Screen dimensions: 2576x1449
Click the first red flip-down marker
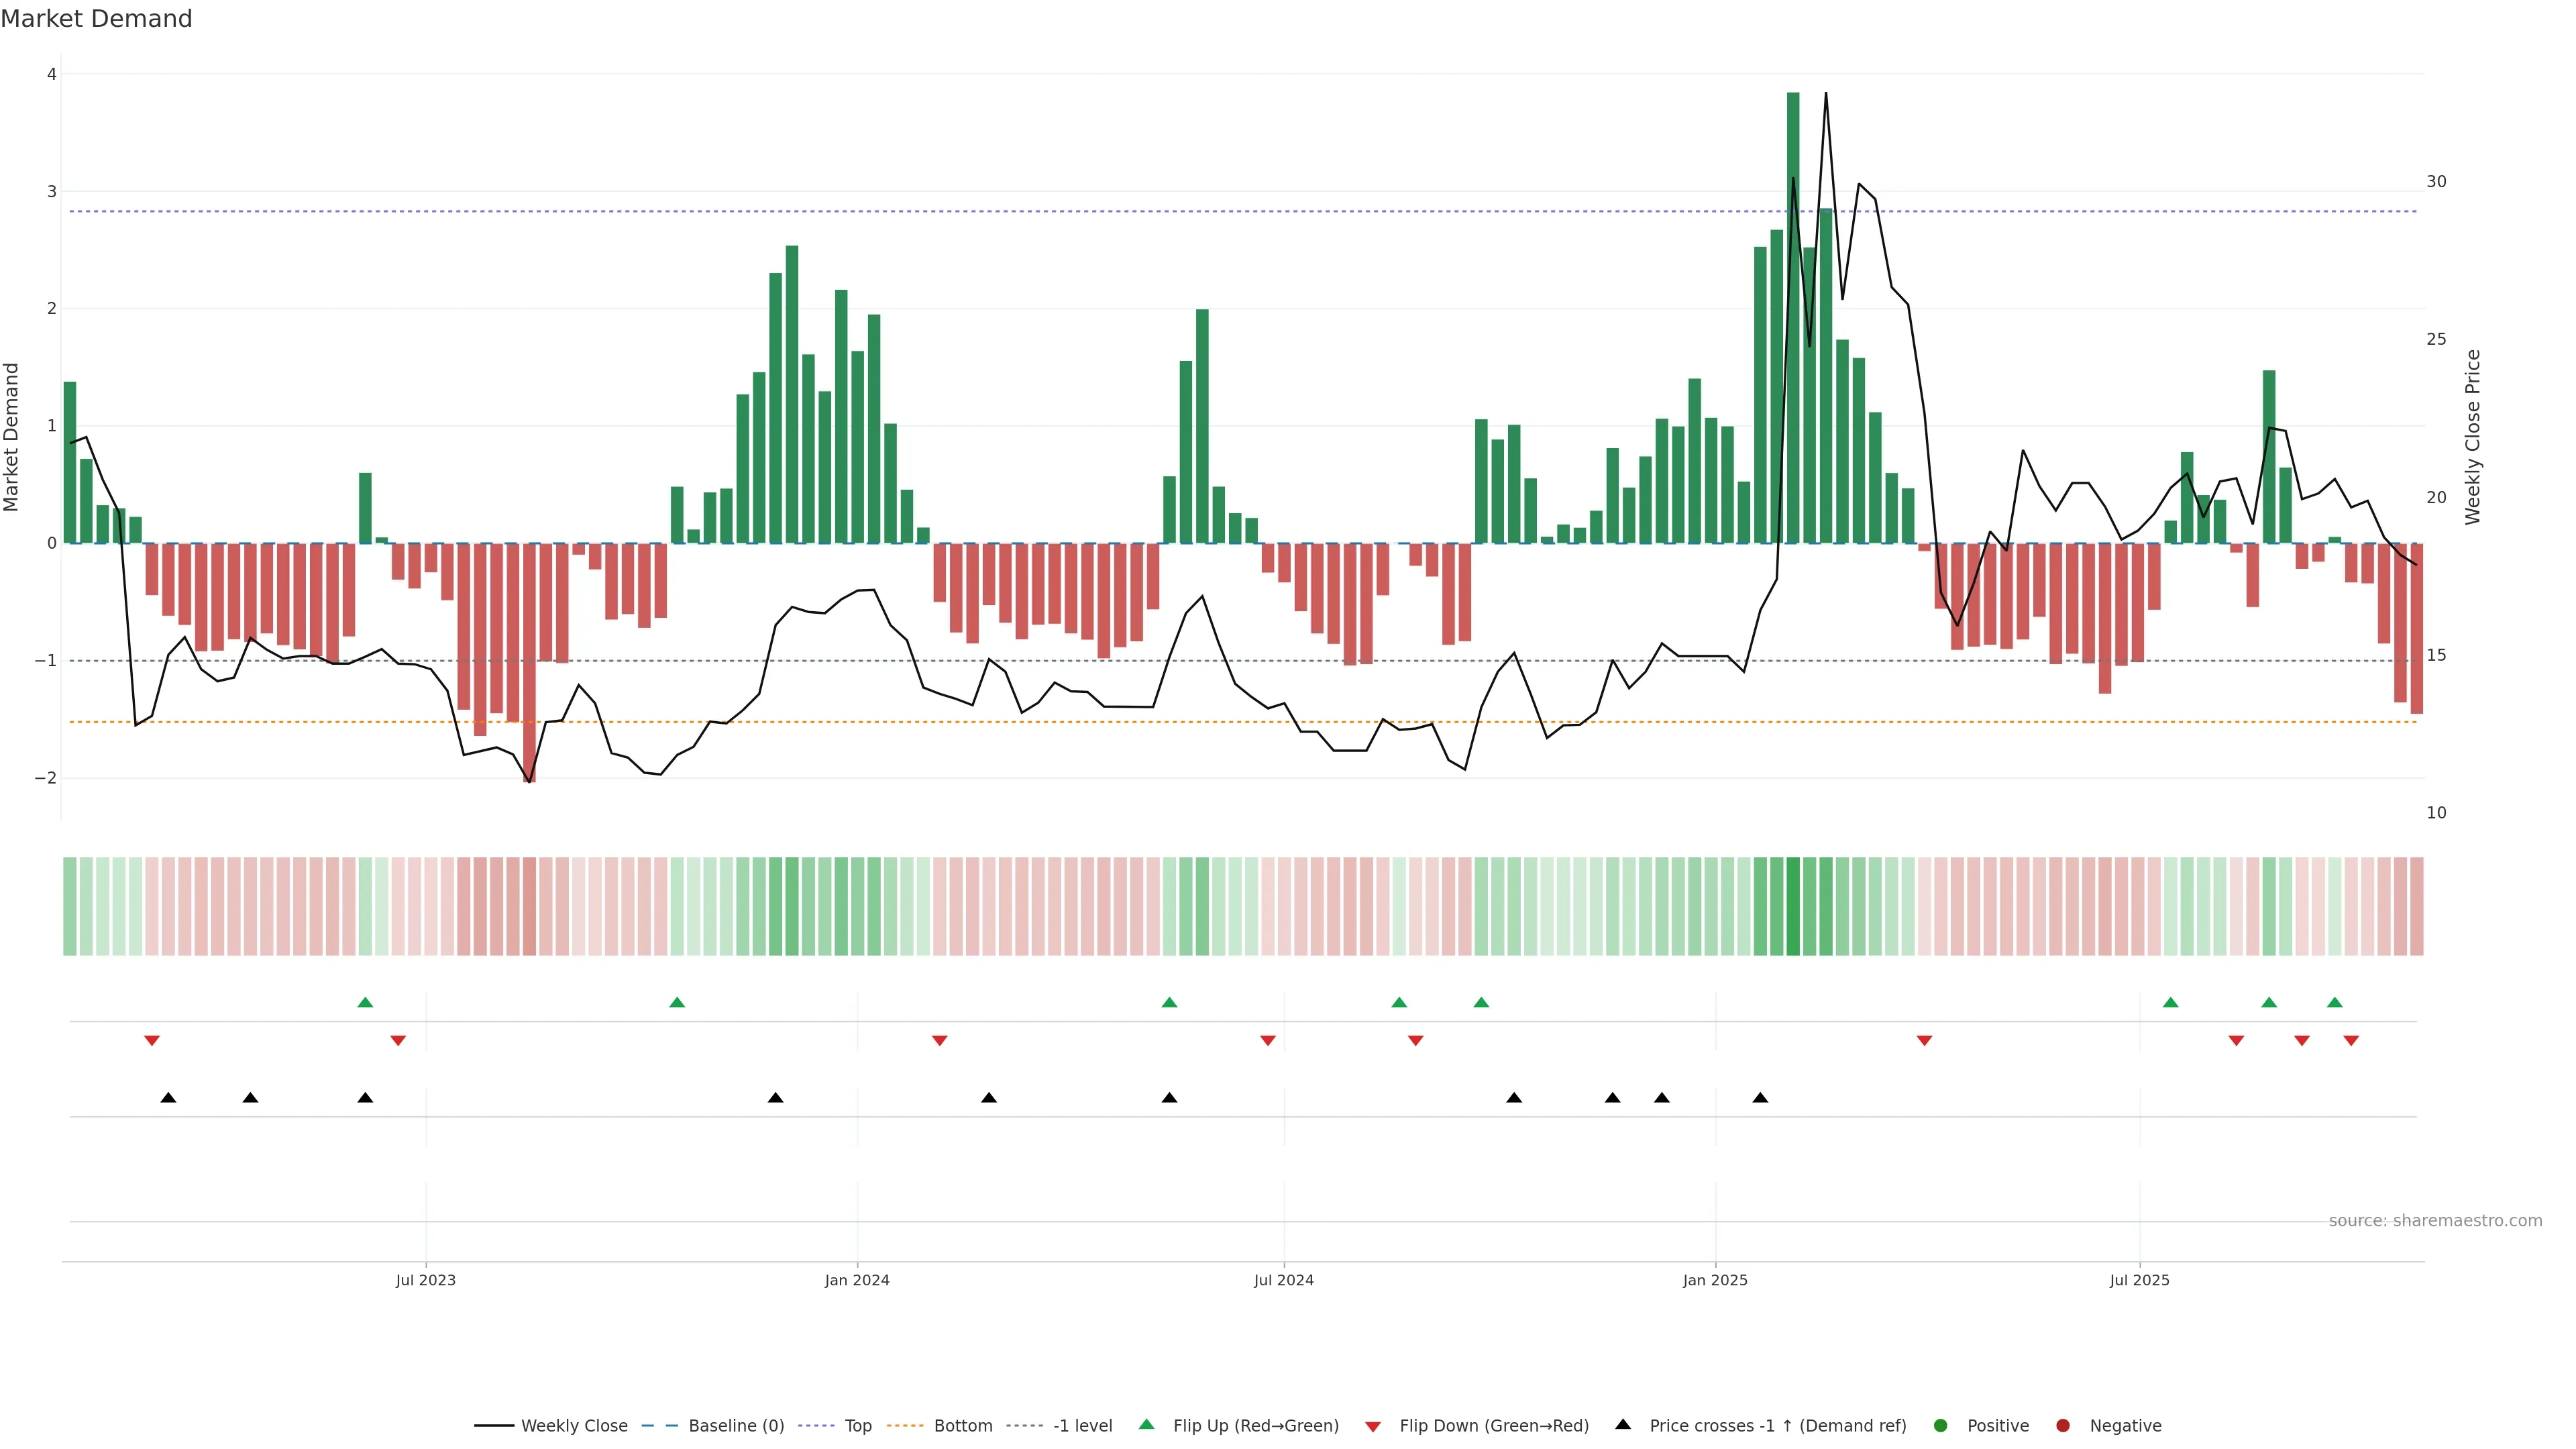click(152, 1041)
